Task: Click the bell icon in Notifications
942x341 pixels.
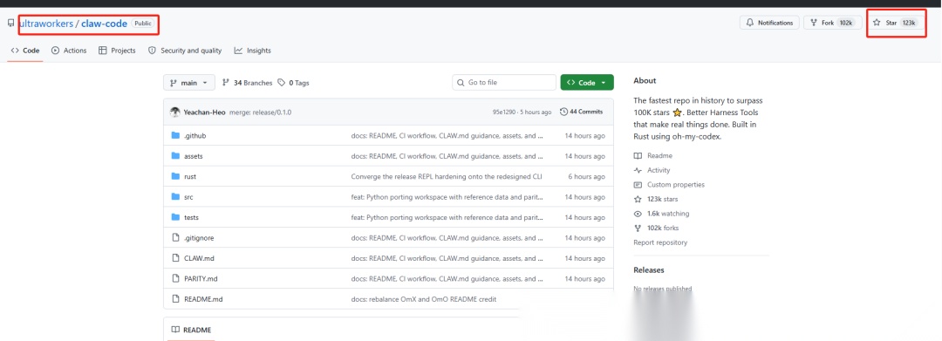Action: pyautogui.click(x=750, y=23)
